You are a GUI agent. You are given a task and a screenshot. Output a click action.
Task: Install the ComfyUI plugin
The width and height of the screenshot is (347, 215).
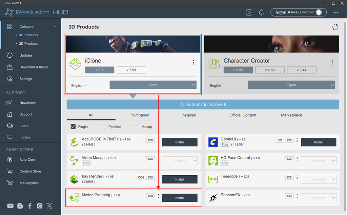click(319, 142)
